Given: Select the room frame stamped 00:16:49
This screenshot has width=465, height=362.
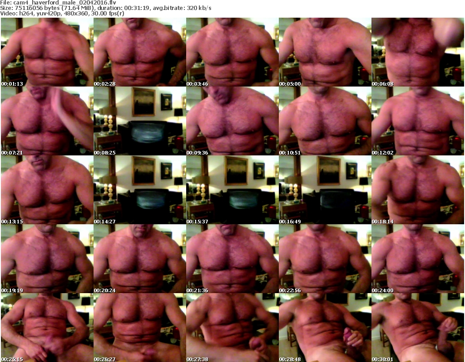Looking at the screenshot, I should [x=325, y=190].
